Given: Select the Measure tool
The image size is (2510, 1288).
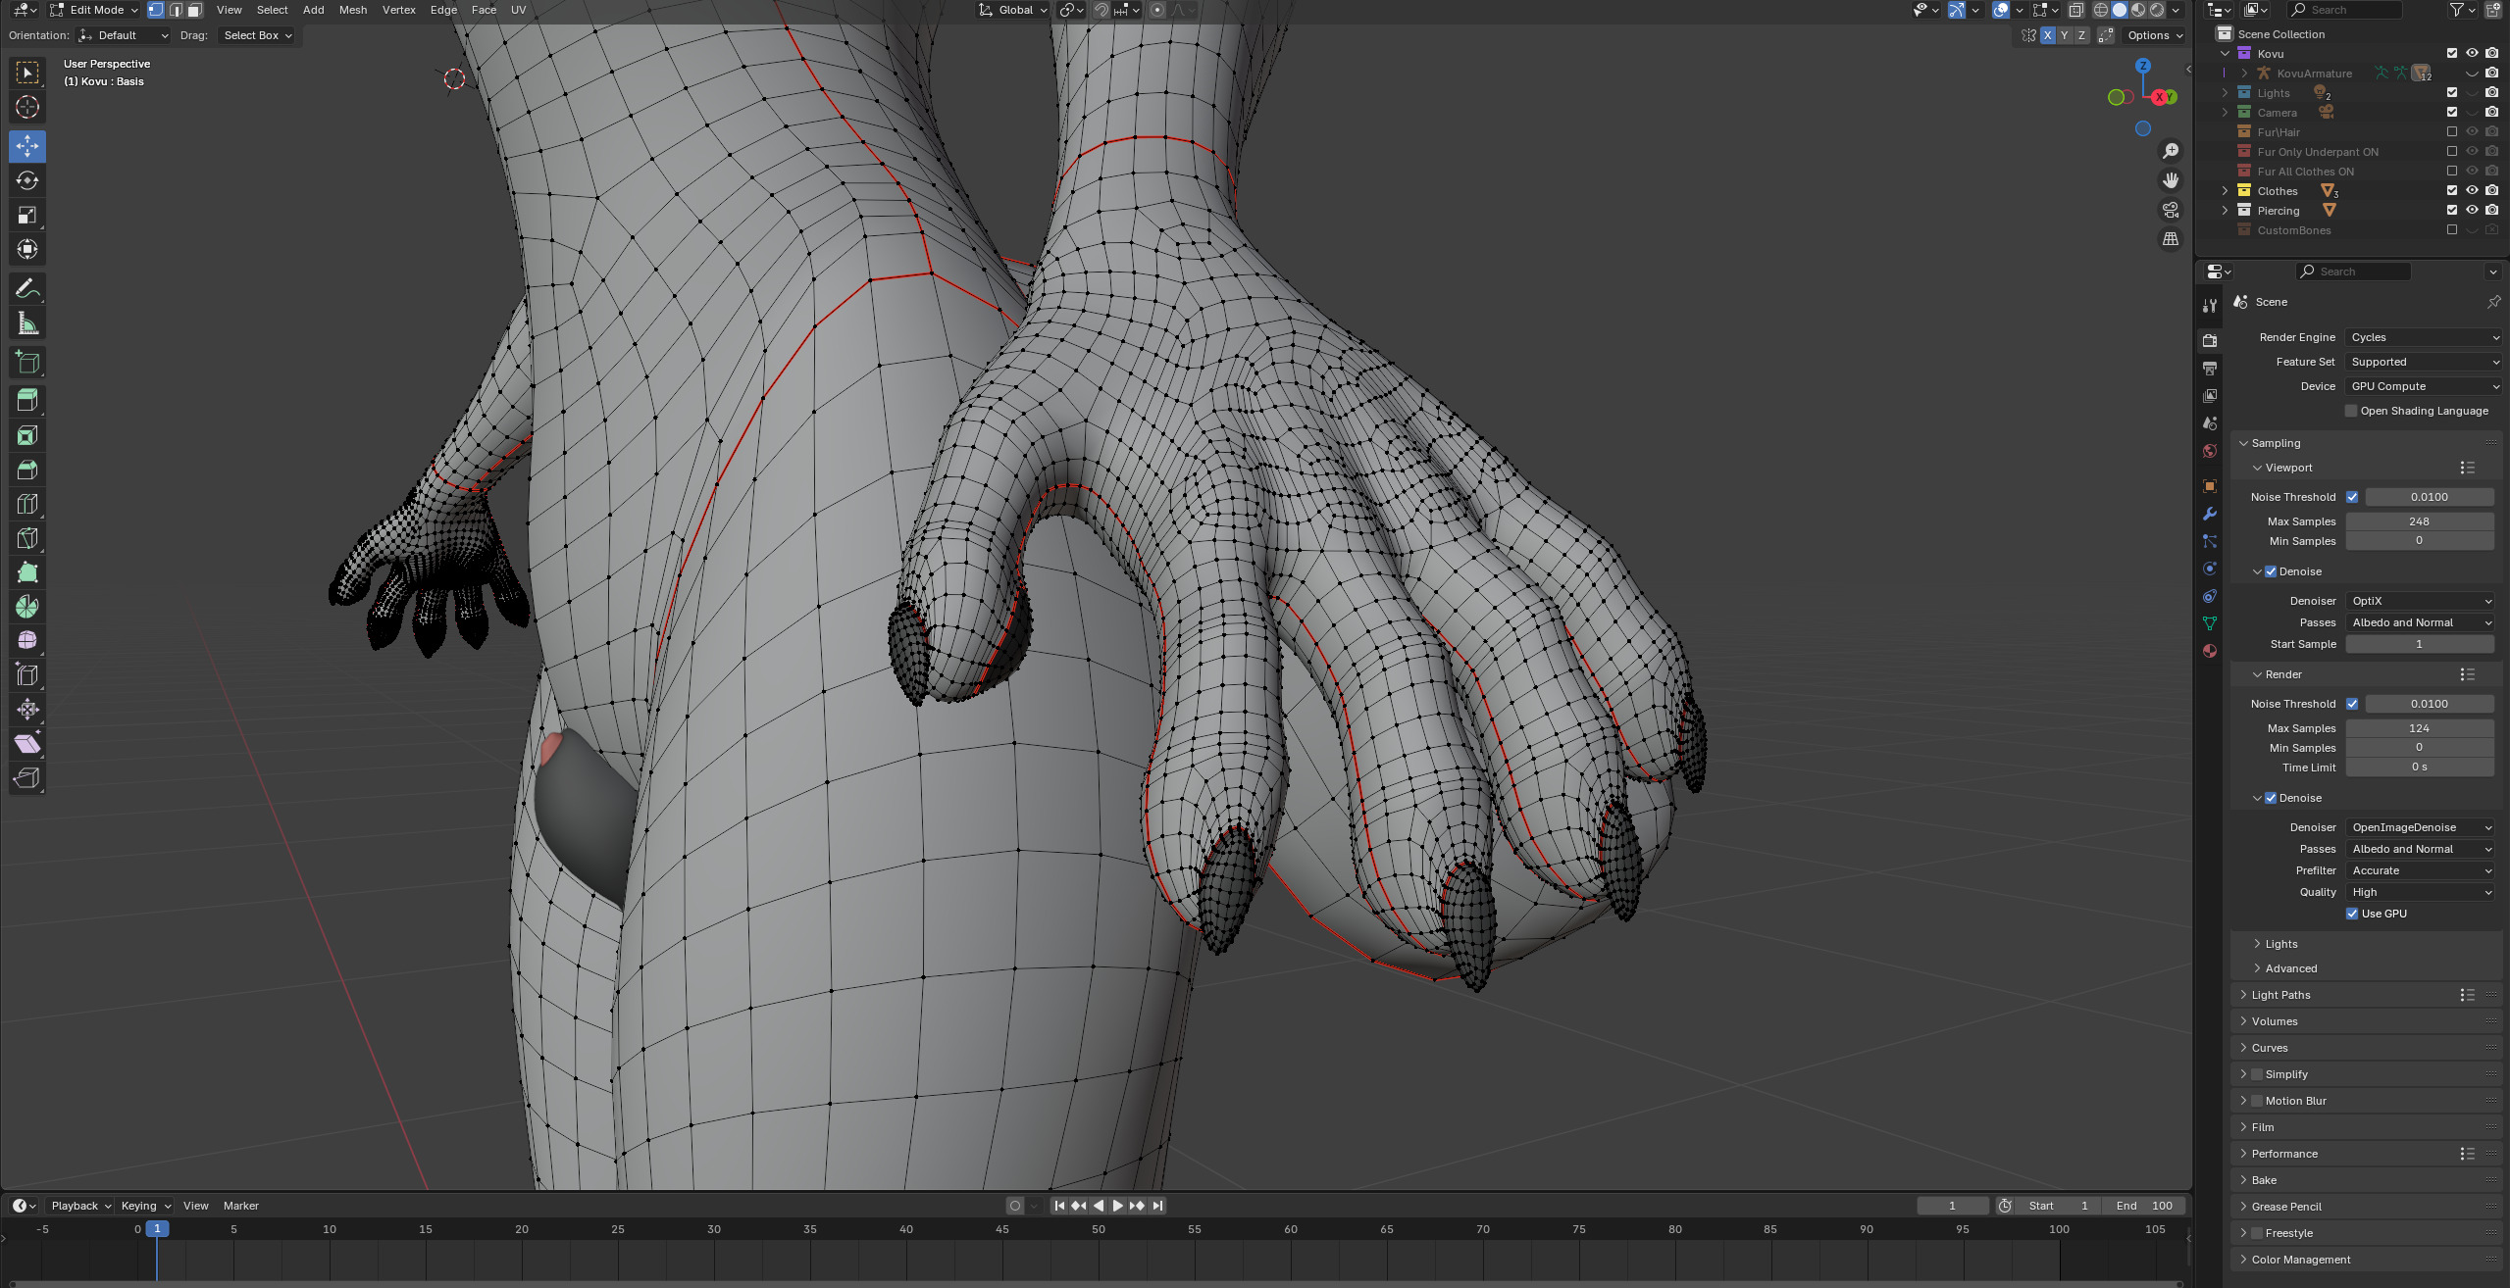Looking at the screenshot, I should pyautogui.click(x=27, y=323).
